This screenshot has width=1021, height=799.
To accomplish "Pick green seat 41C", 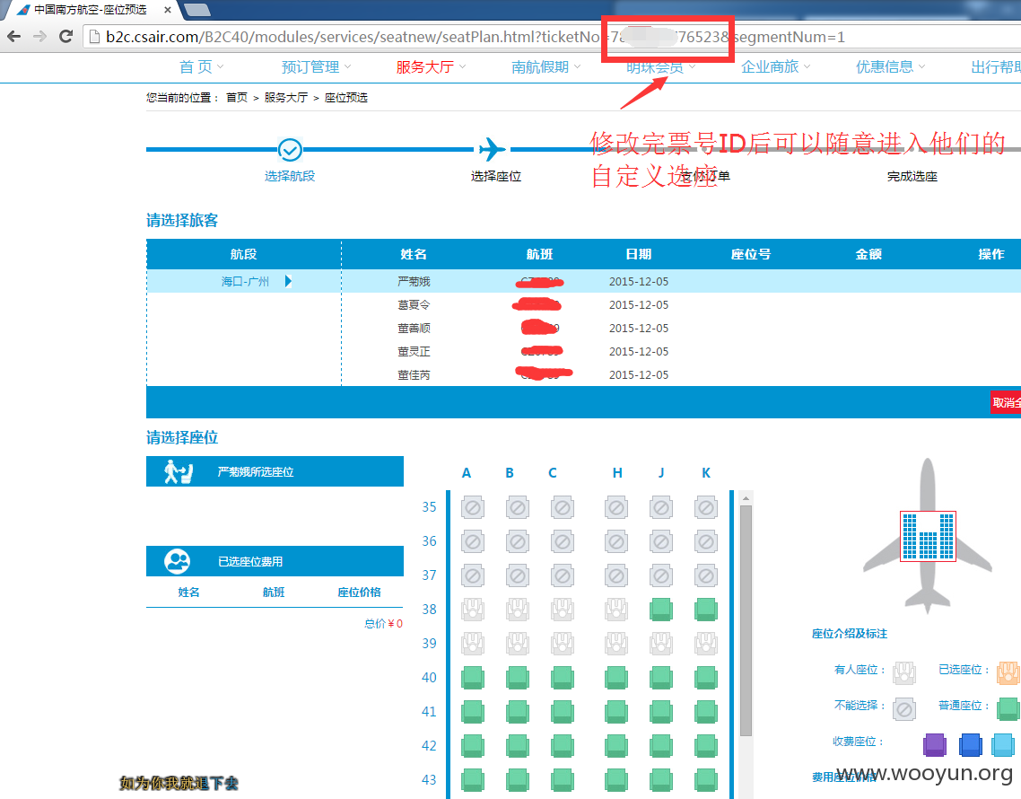I will tap(563, 712).
